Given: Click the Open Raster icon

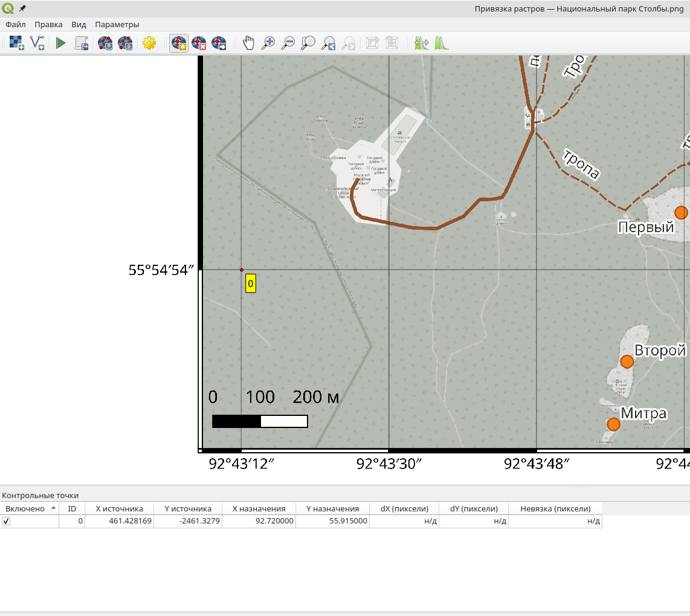Looking at the screenshot, I should coord(16,43).
